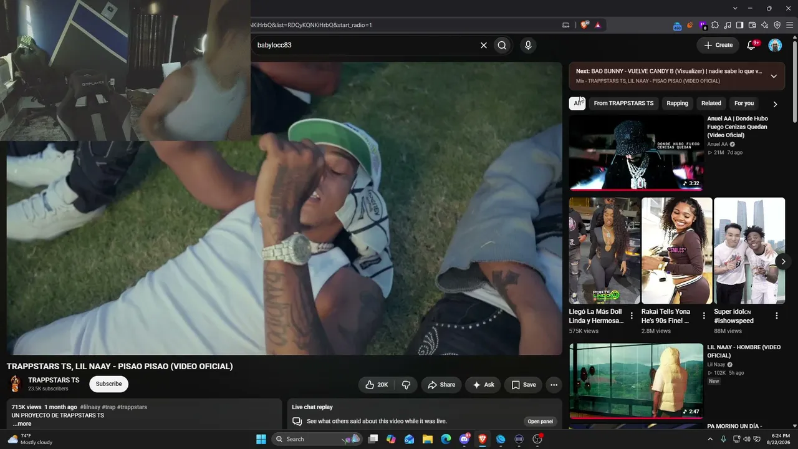Open Discord from the taskbar
Viewport: 798px width, 449px height.
pyautogui.click(x=464, y=439)
